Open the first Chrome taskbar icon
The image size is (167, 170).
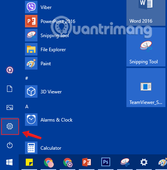pos(48,162)
